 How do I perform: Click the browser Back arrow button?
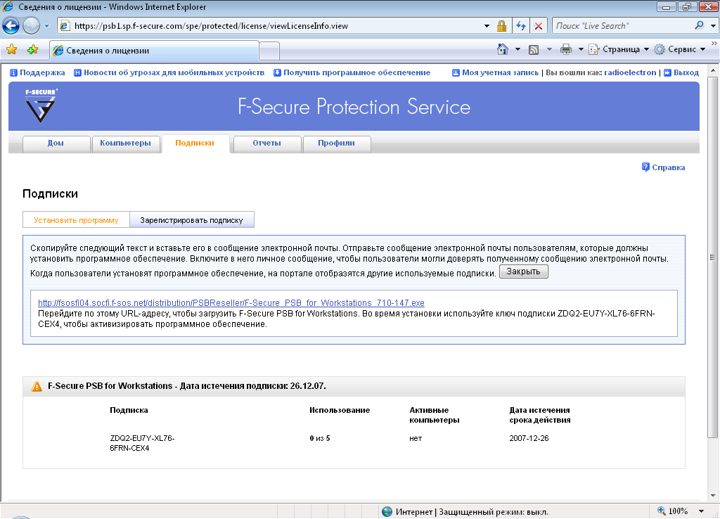pos(11,26)
